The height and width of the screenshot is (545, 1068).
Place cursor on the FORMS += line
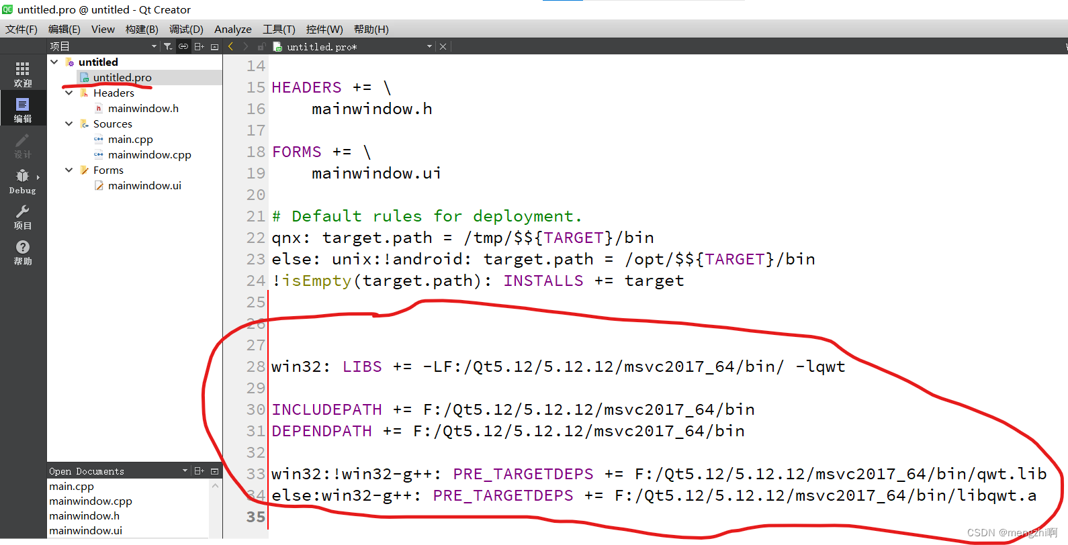coord(321,152)
